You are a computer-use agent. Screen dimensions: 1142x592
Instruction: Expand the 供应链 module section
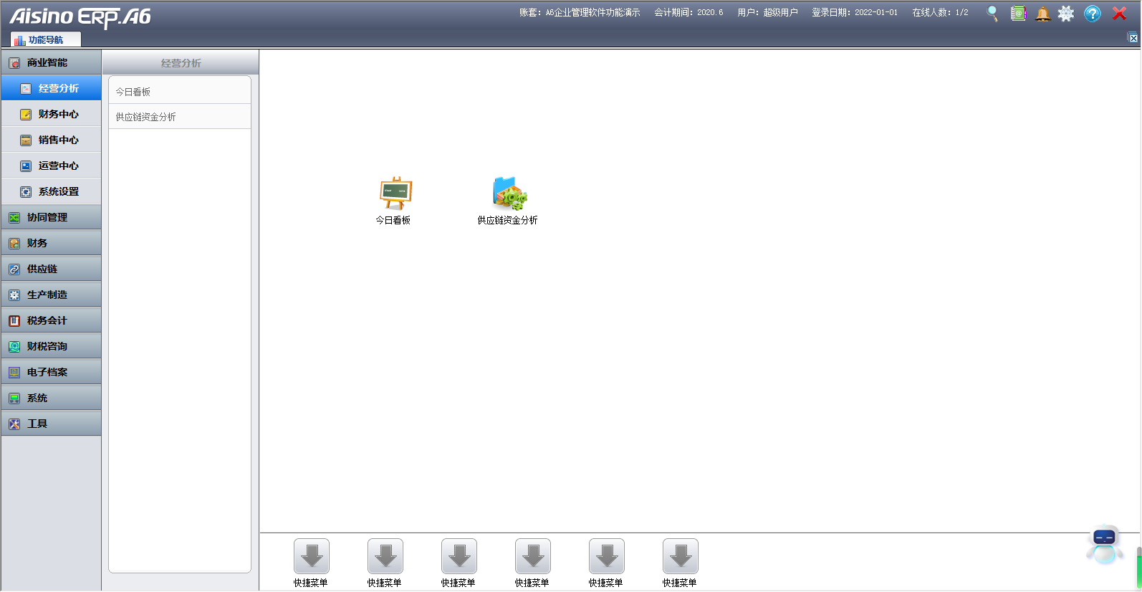[x=51, y=269]
